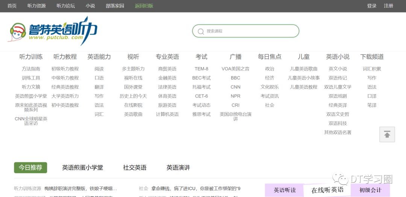Open the 听力训练 category heading

pyautogui.click(x=31, y=57)
